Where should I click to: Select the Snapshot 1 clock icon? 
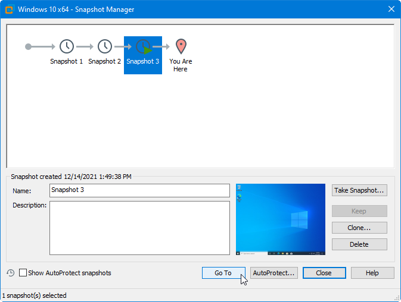(x=67, y=46)
